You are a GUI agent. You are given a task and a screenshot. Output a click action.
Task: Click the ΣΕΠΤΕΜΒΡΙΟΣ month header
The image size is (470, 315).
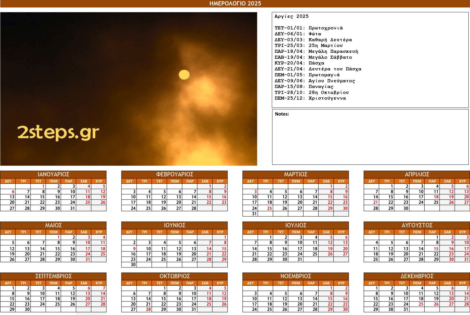pyautogui.click(x=53, y=276)
